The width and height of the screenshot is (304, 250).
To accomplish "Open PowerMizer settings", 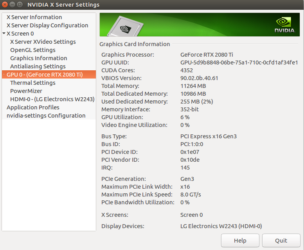I will tap(26, 91).
